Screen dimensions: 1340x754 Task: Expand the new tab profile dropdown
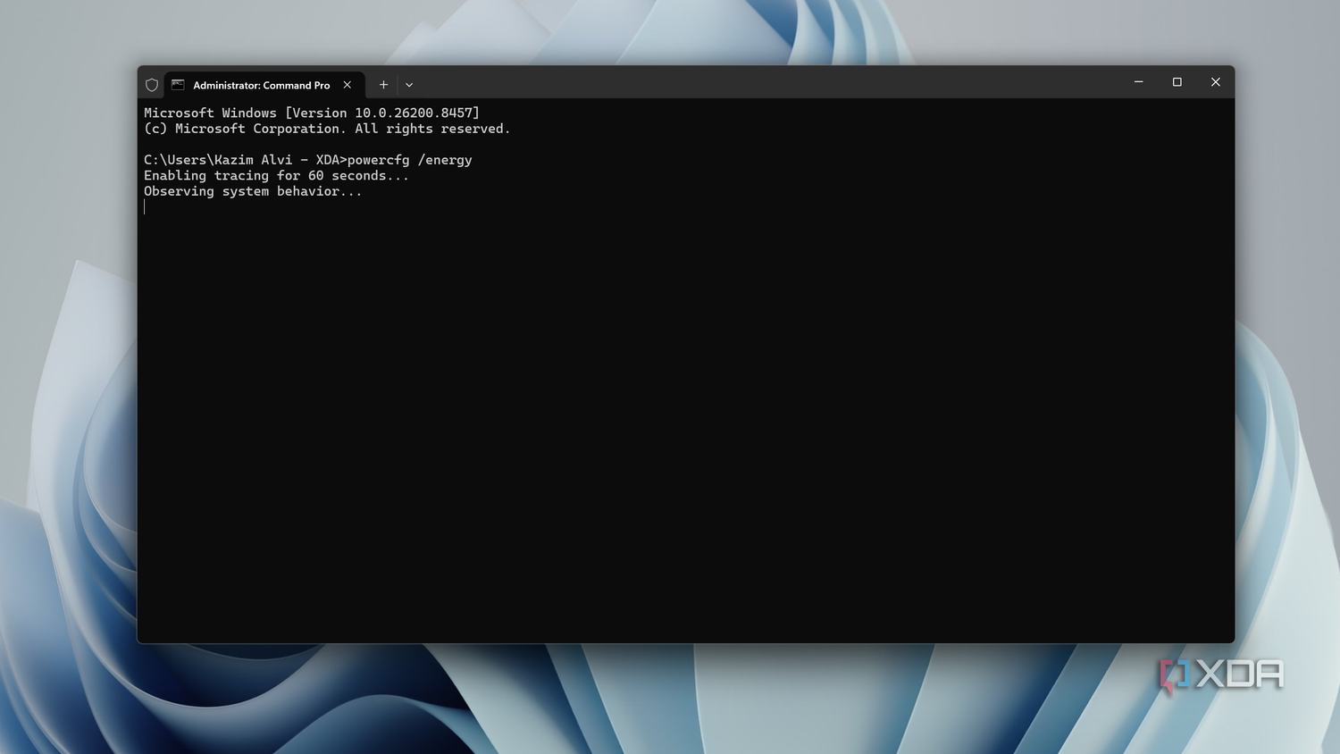point(409,85)
